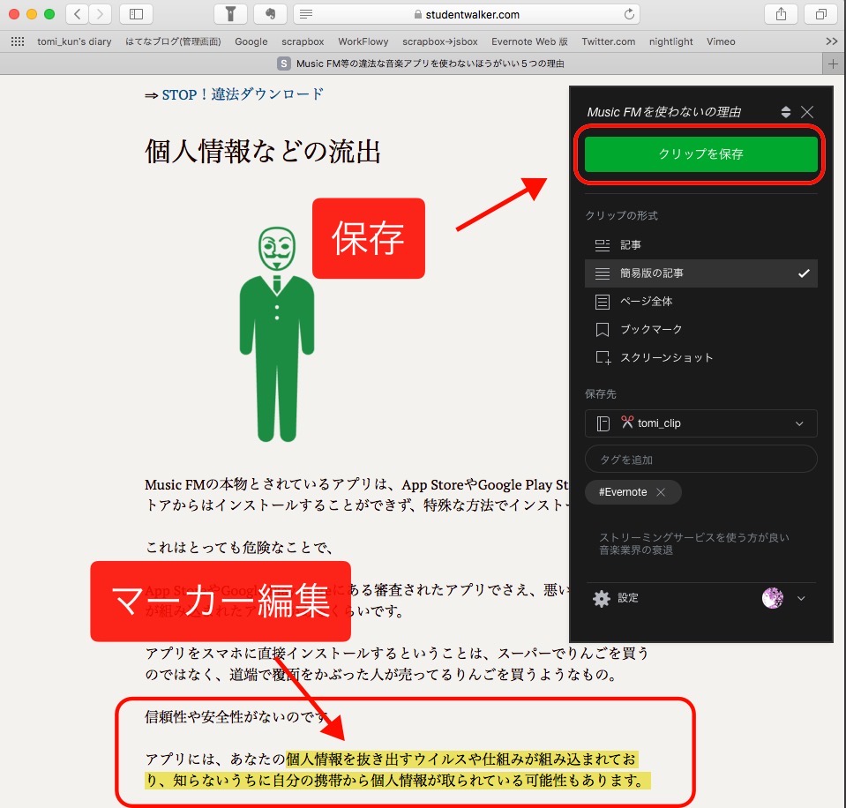
Task: Open tomi_kun's diary bookmark
Action: coord(74,41)
